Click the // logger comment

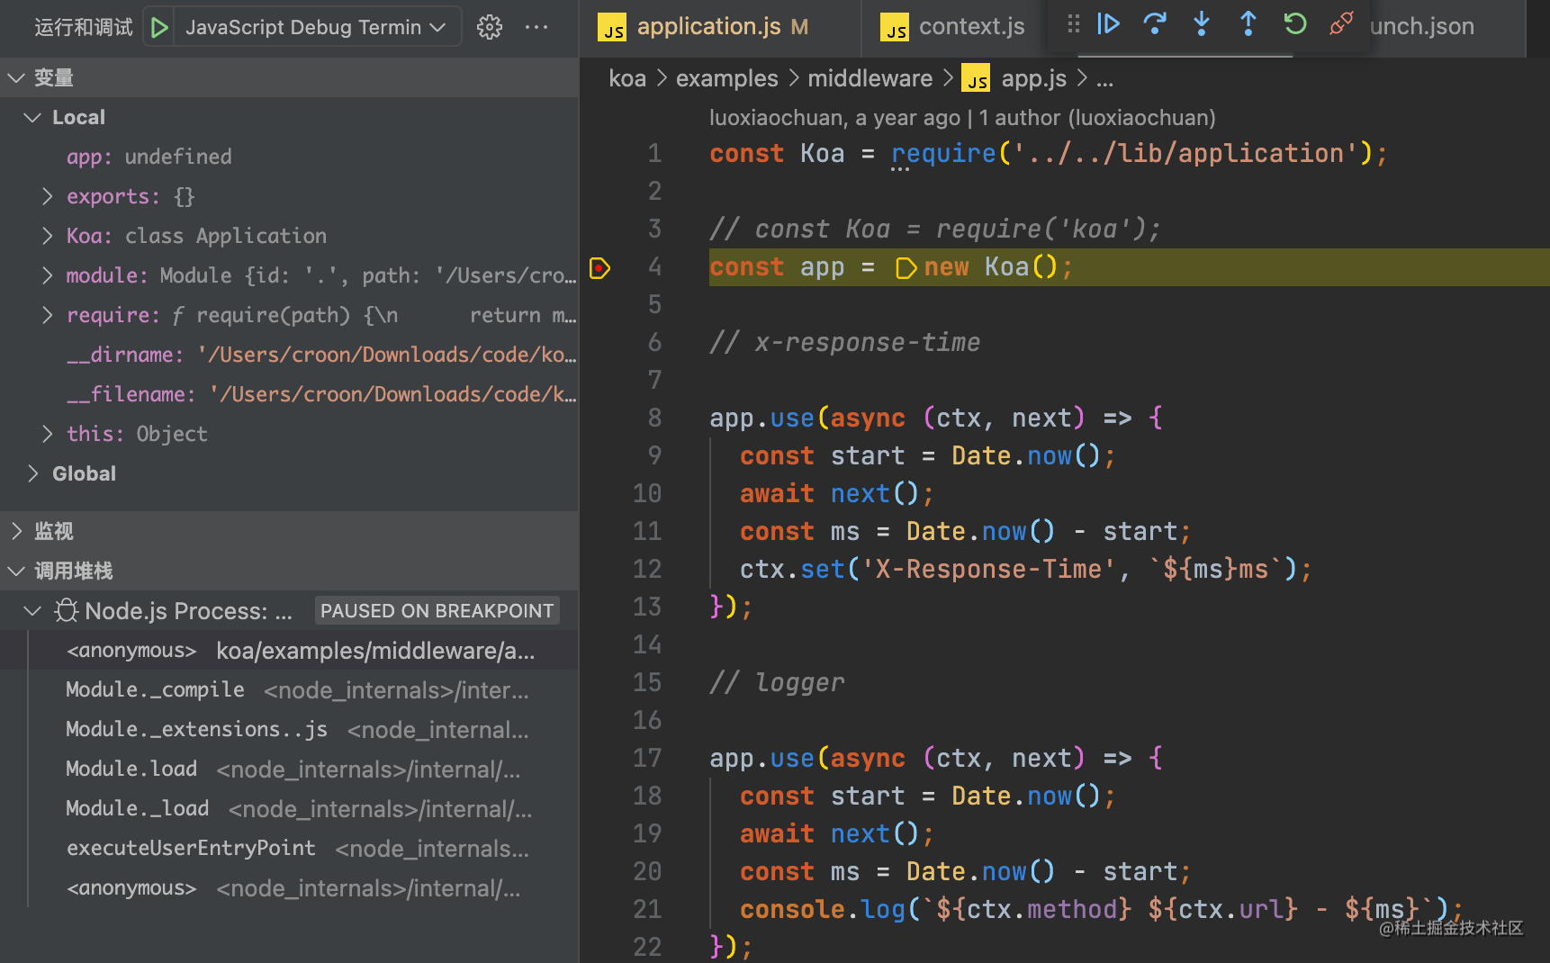click(777, 682)
